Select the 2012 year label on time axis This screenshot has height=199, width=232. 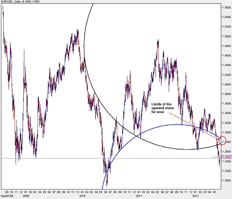point(195,196)
